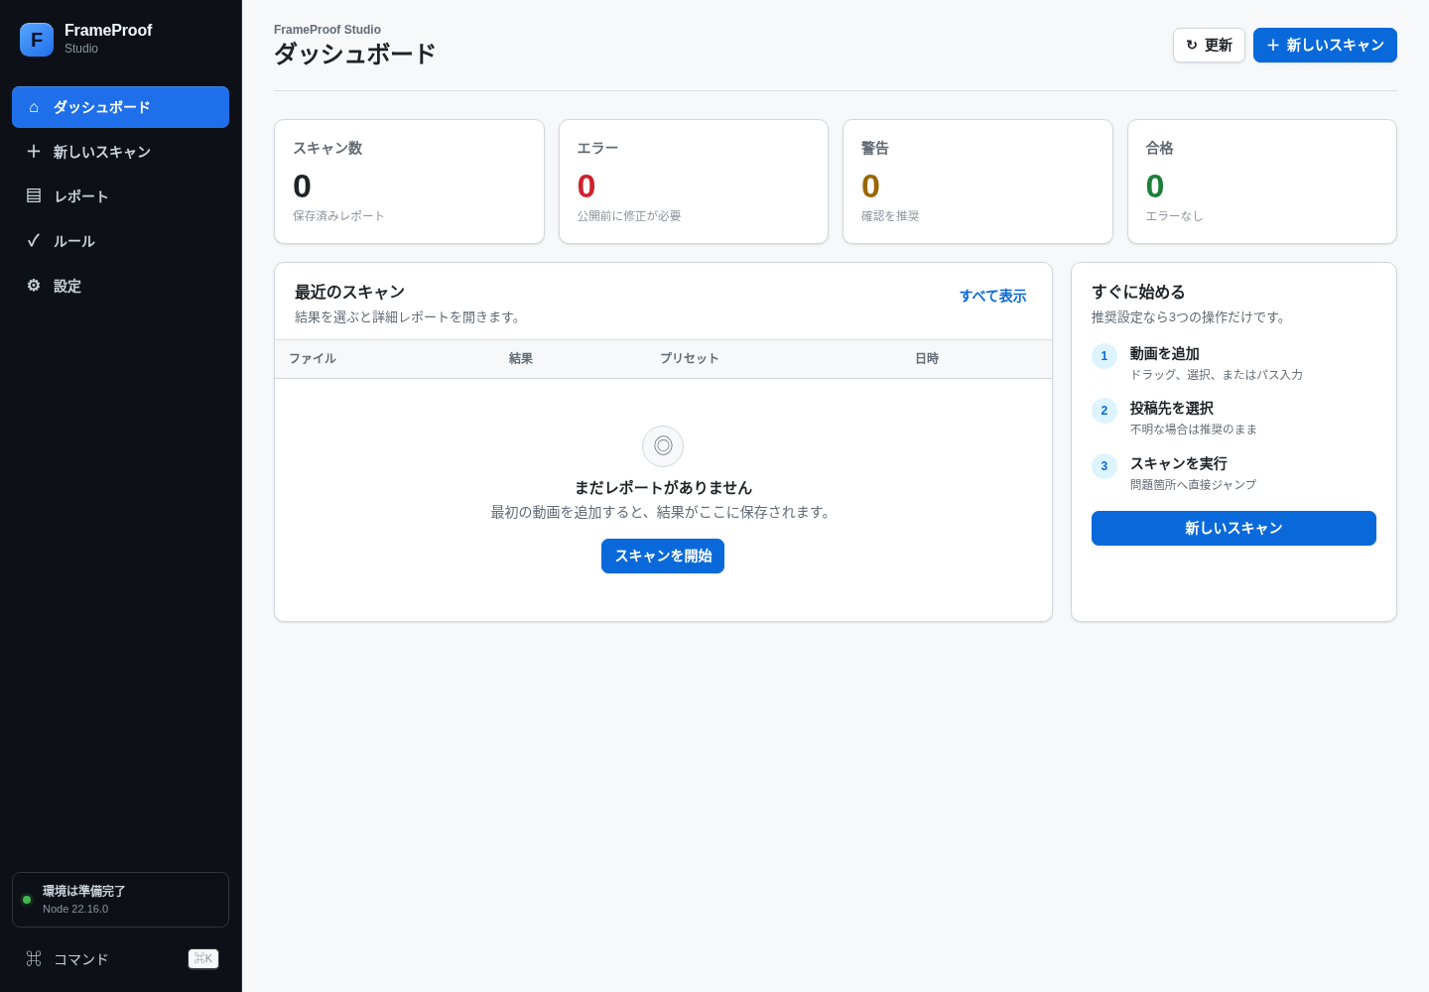
Task: Click the プリセット column header
Action: 690,358
